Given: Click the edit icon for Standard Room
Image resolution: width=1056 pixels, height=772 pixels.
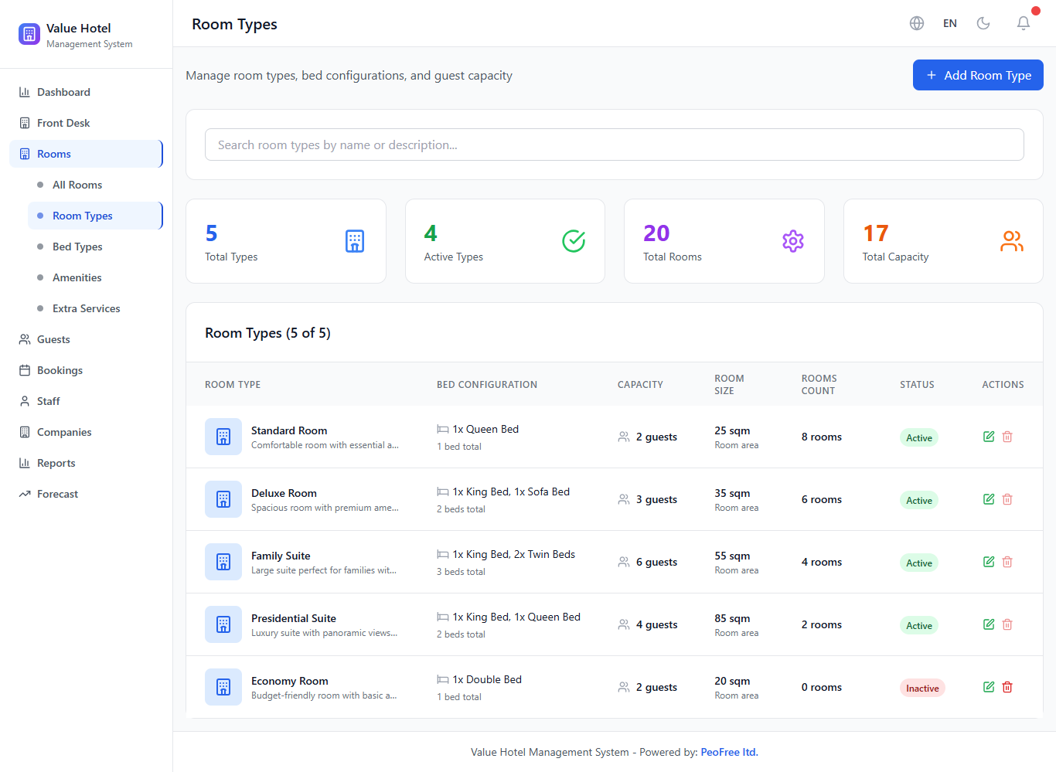Looking at the screenshot, I should [x=988, y=437].
